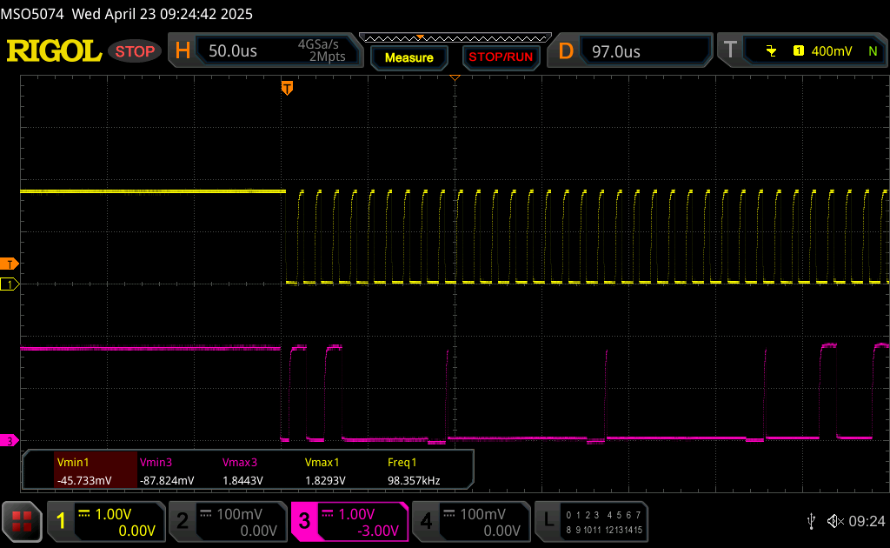
Task: Open the red grid function menu icon
Action: click(x=22, y=521)
